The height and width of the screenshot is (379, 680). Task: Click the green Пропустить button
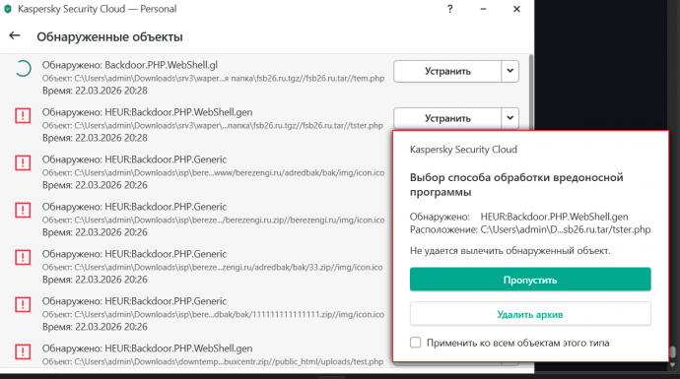click(x=530, y=280)
